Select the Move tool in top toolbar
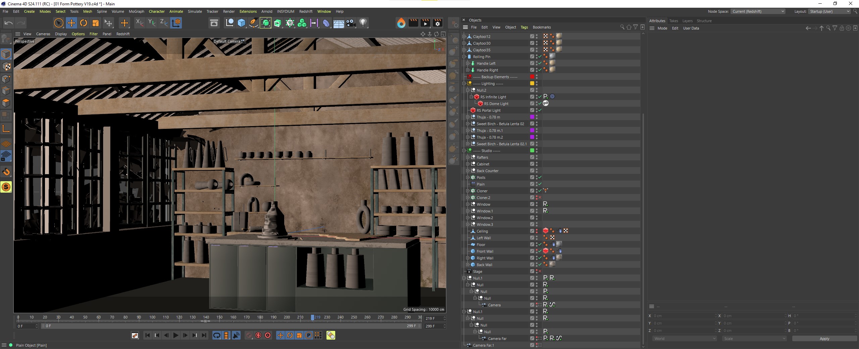The height and width of the screenshot is (349, 859). (x=71, y=23)
